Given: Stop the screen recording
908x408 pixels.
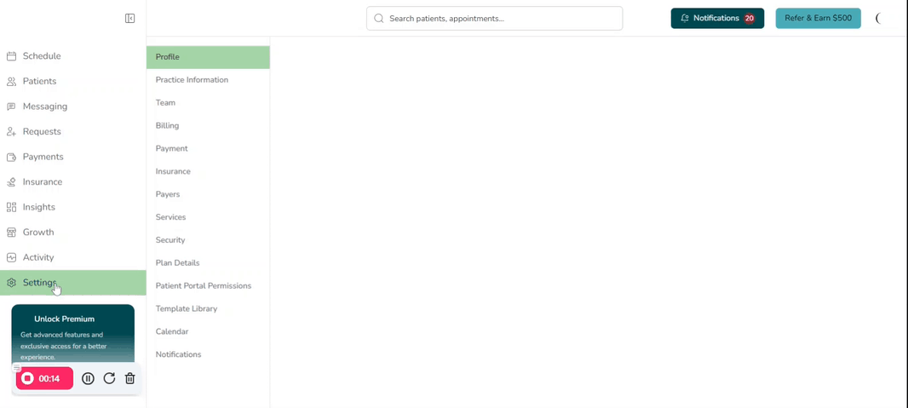Looking at the screenshot, I should click(x=28, y=378).
